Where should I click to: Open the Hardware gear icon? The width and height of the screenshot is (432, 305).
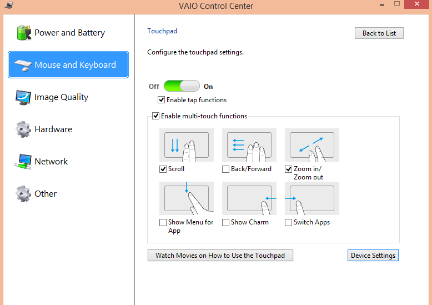(x=23, y=129)
